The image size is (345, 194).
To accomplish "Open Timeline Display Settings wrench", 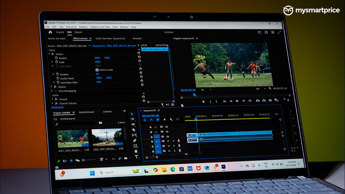I will pos(171,119).
